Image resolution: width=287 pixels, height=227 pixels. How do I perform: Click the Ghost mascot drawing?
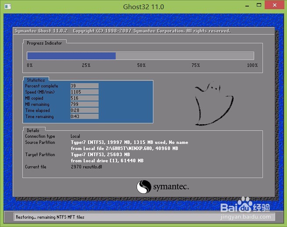[214, 104]
